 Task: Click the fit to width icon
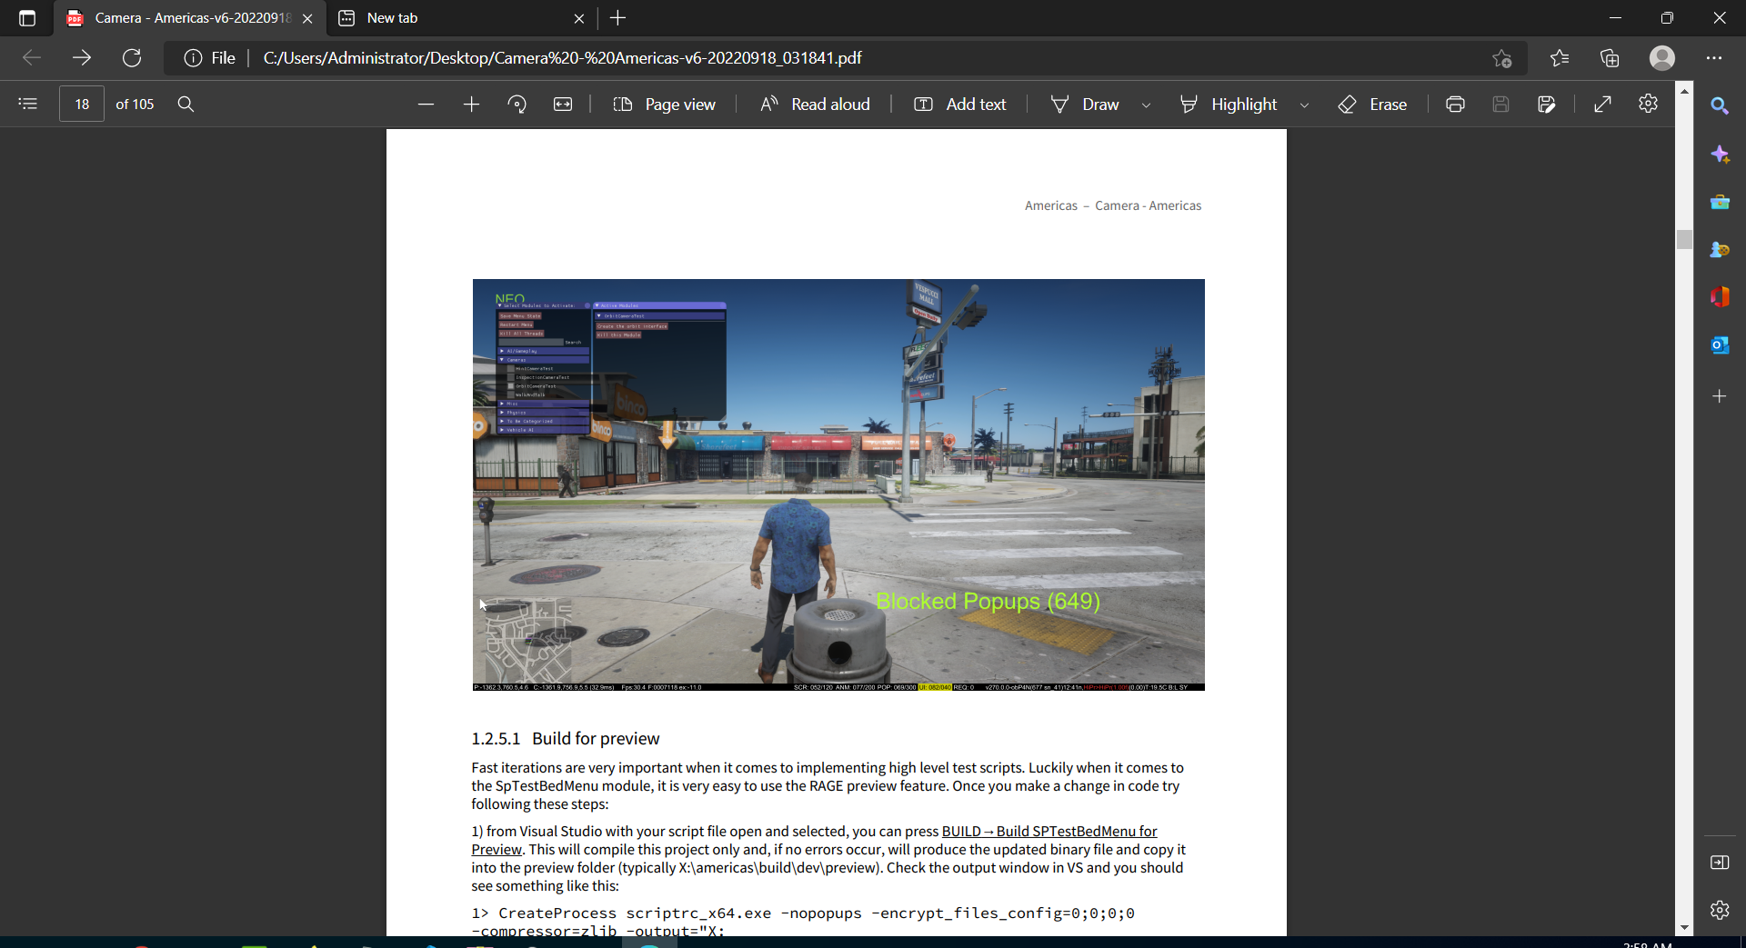click(x=563, y=105)
